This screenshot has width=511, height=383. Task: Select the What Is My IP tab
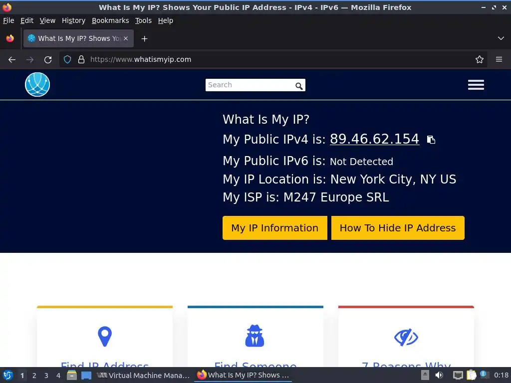[78, 38]
